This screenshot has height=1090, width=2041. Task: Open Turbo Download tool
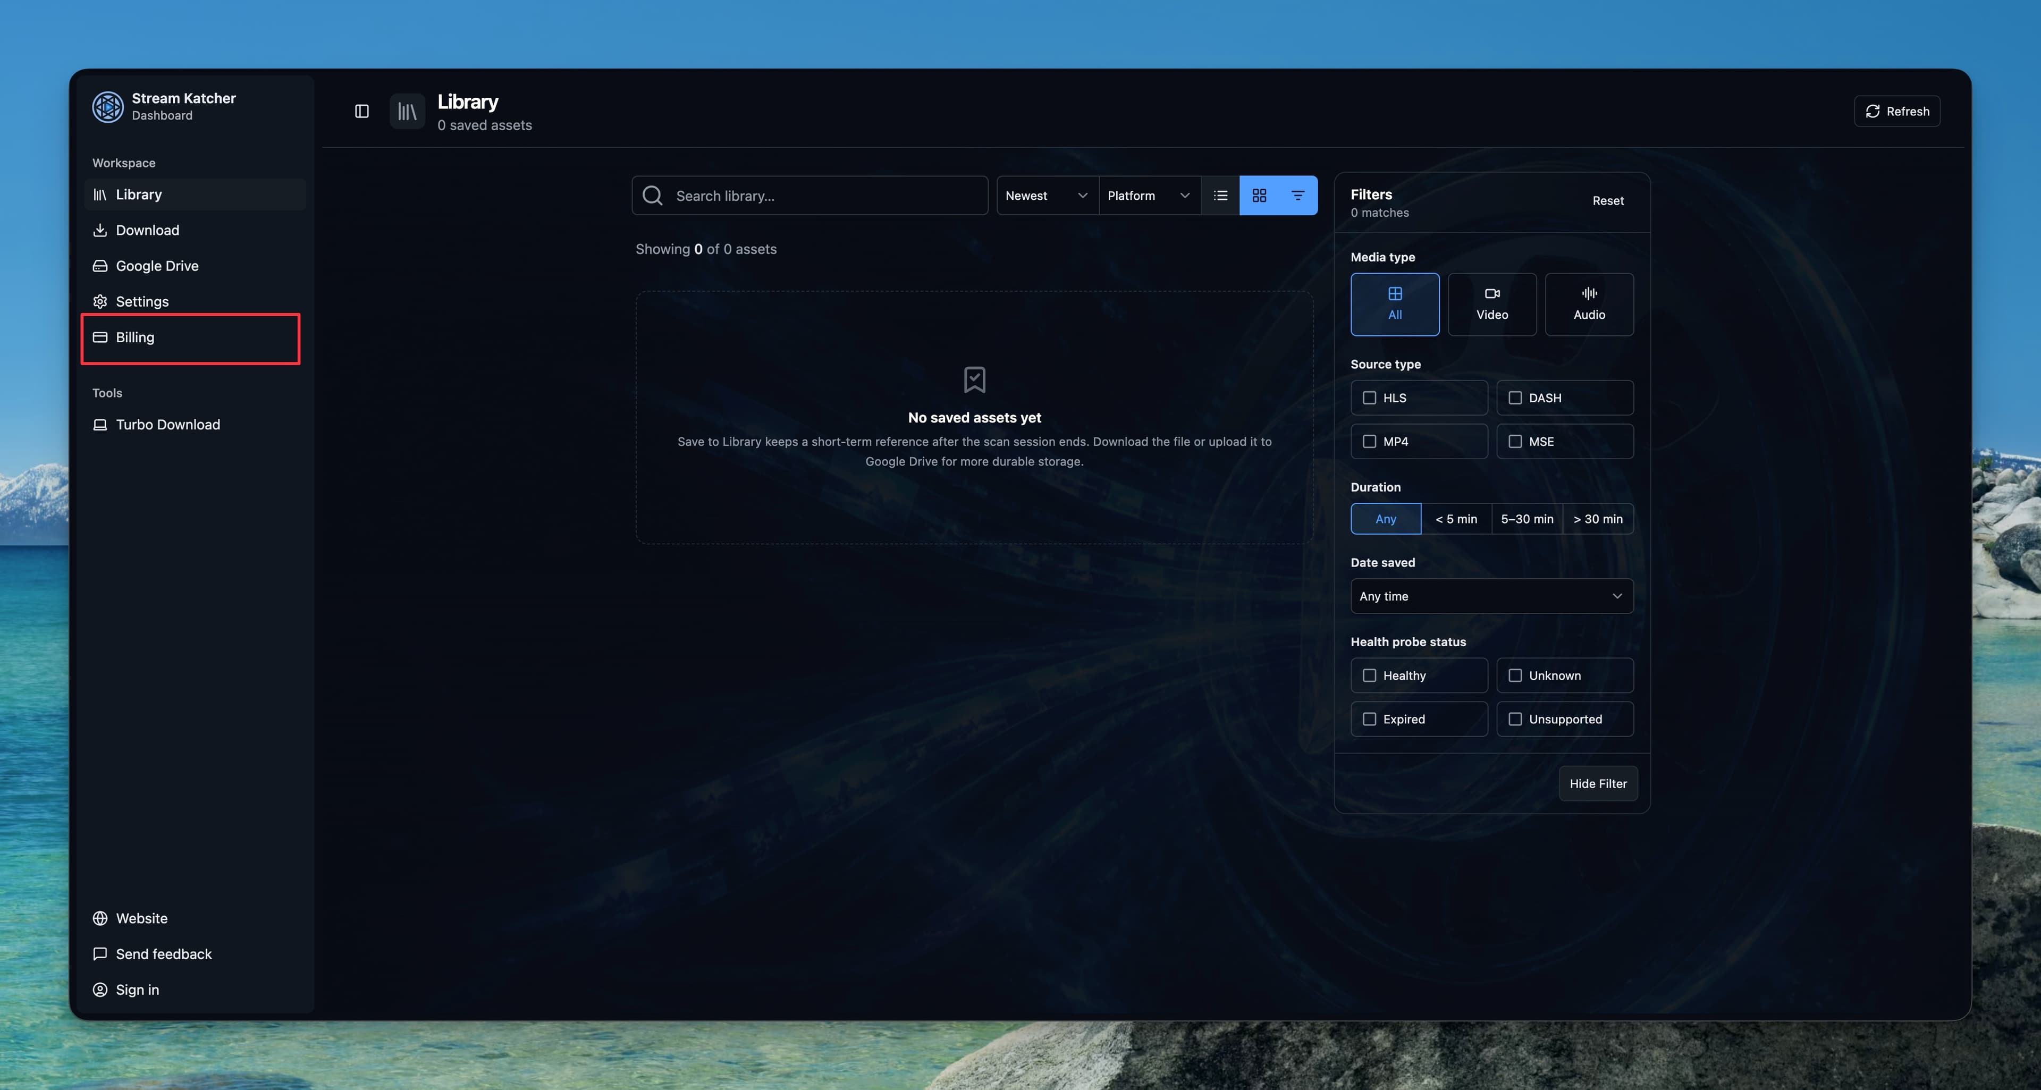pos(195,425)
